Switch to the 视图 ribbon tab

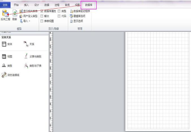click(x=77, y=5)
